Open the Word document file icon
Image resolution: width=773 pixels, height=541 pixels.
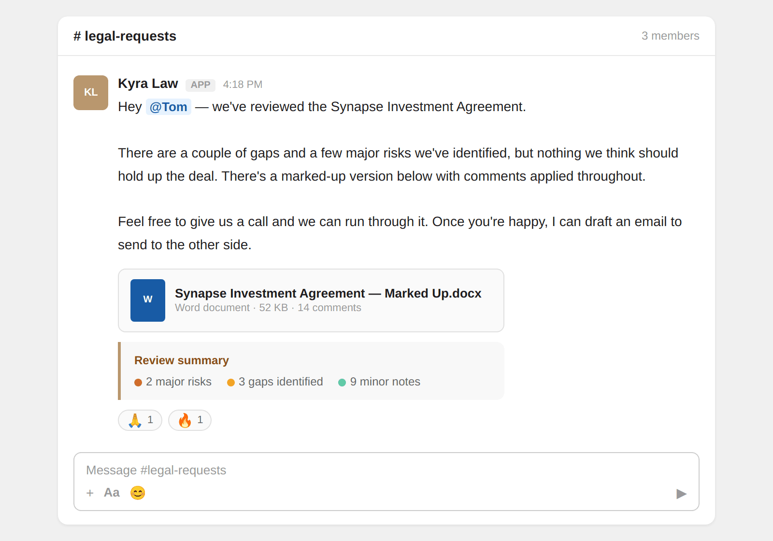pos(148,300)
